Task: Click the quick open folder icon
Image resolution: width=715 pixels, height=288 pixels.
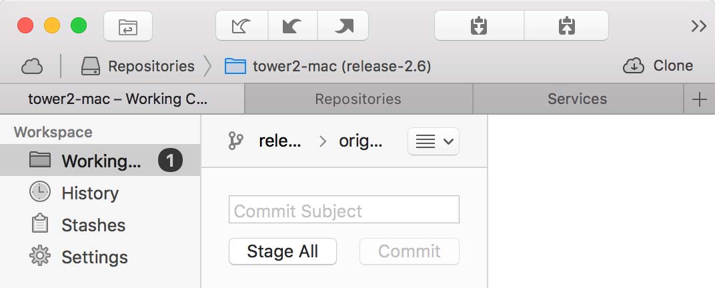Action: pos(127,27)
